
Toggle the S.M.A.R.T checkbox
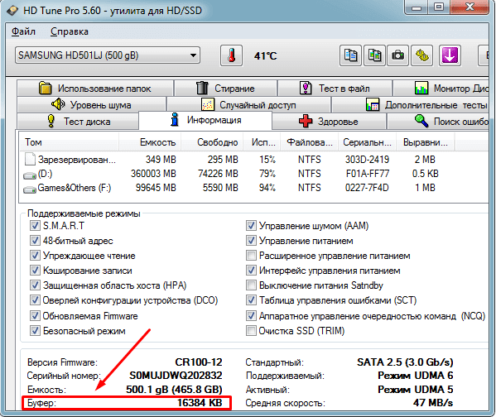coord(35,226)
